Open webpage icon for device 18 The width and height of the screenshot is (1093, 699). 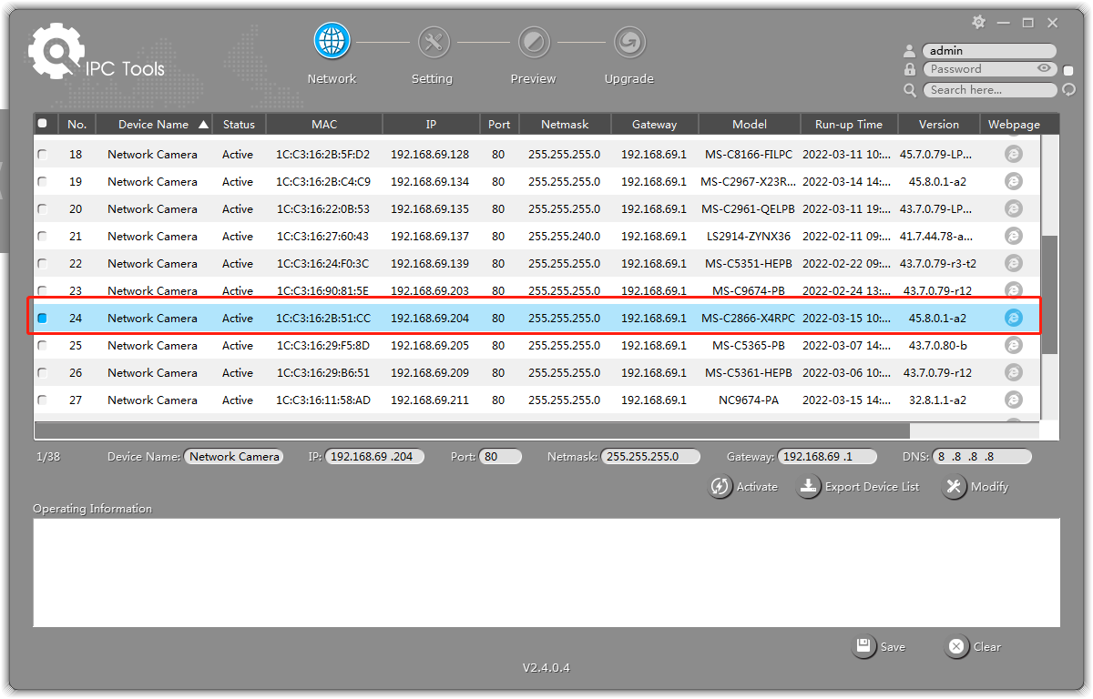[x=1013, y=154]
